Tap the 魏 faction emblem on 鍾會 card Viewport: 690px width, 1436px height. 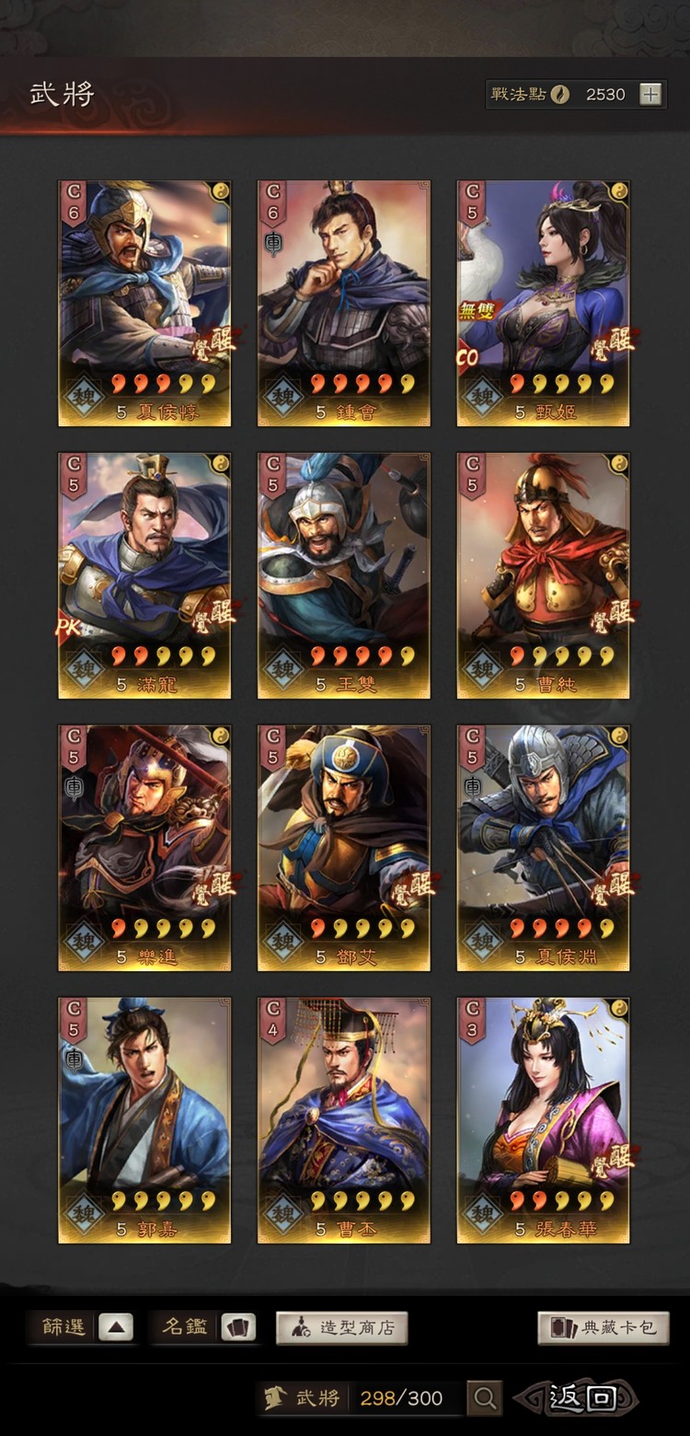283,397
